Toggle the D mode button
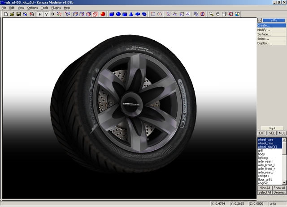287x207 pixels. pos(52,14)
